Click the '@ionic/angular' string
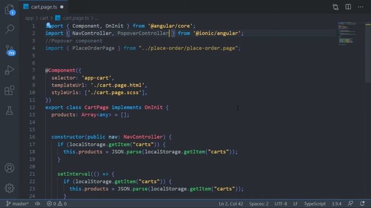 [x=217, y=34]
